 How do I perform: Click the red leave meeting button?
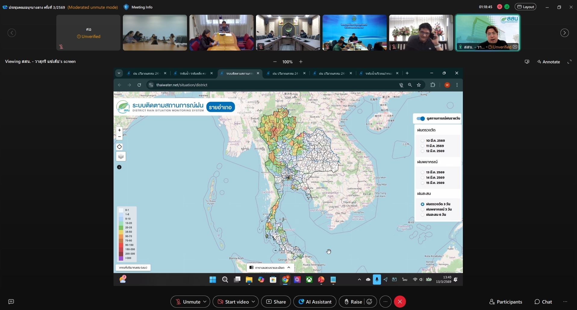click(400, 302)
